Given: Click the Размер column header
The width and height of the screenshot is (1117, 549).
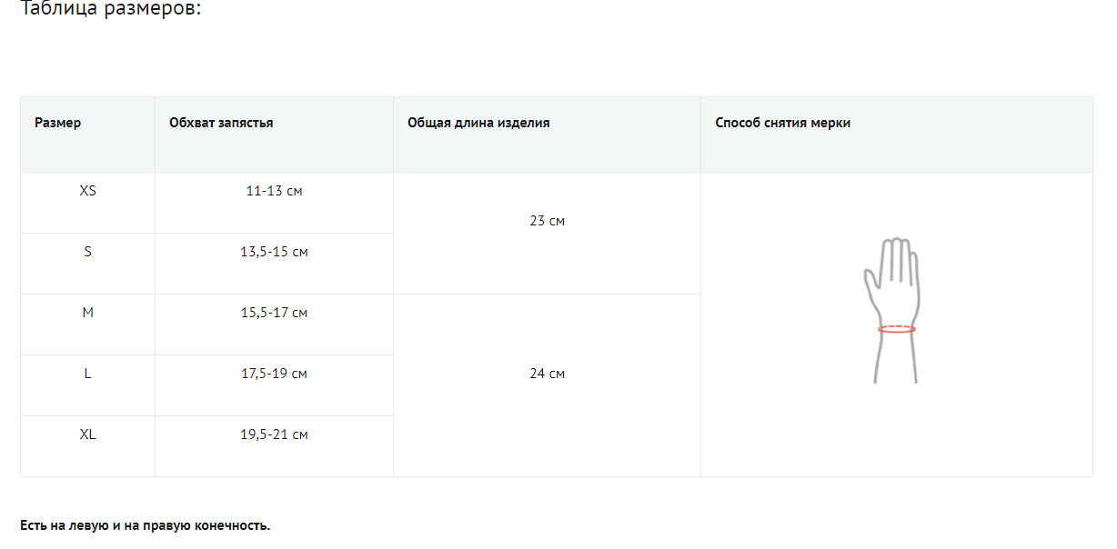Looking at the screenshot, I should point(58,123).
